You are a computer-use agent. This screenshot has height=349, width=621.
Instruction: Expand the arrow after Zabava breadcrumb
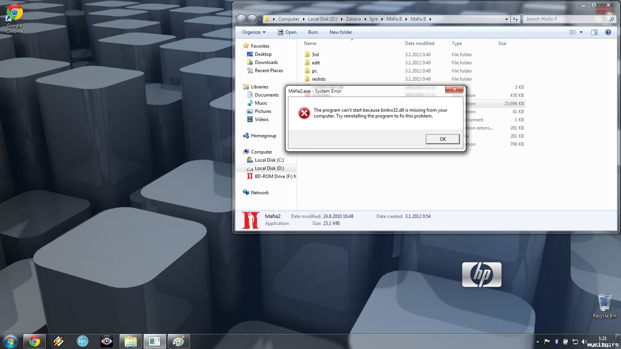click(365, 19)
